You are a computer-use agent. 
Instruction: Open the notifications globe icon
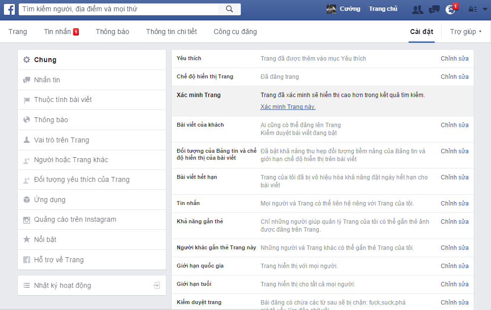click(x=450, y=9)
